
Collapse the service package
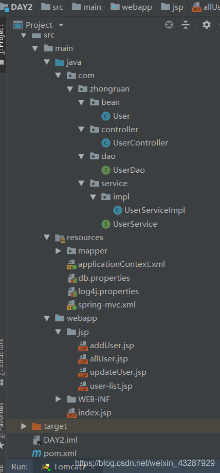(x=81, y=184)
